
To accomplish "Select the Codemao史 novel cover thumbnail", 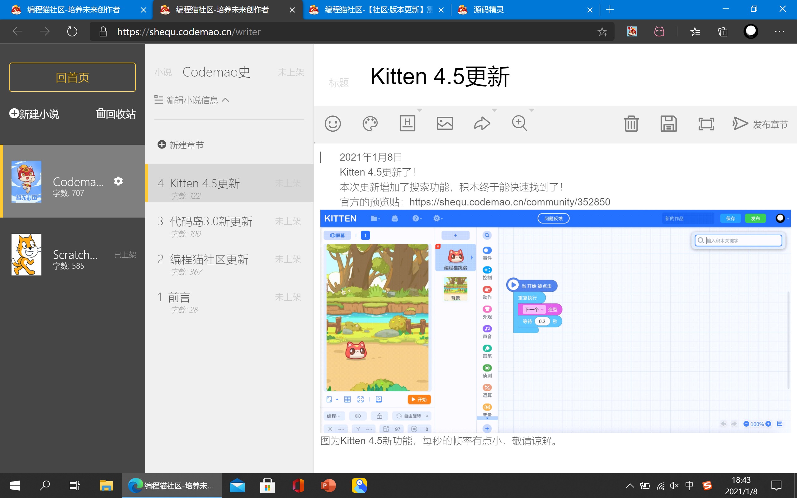I will click(x=26, y=181).
